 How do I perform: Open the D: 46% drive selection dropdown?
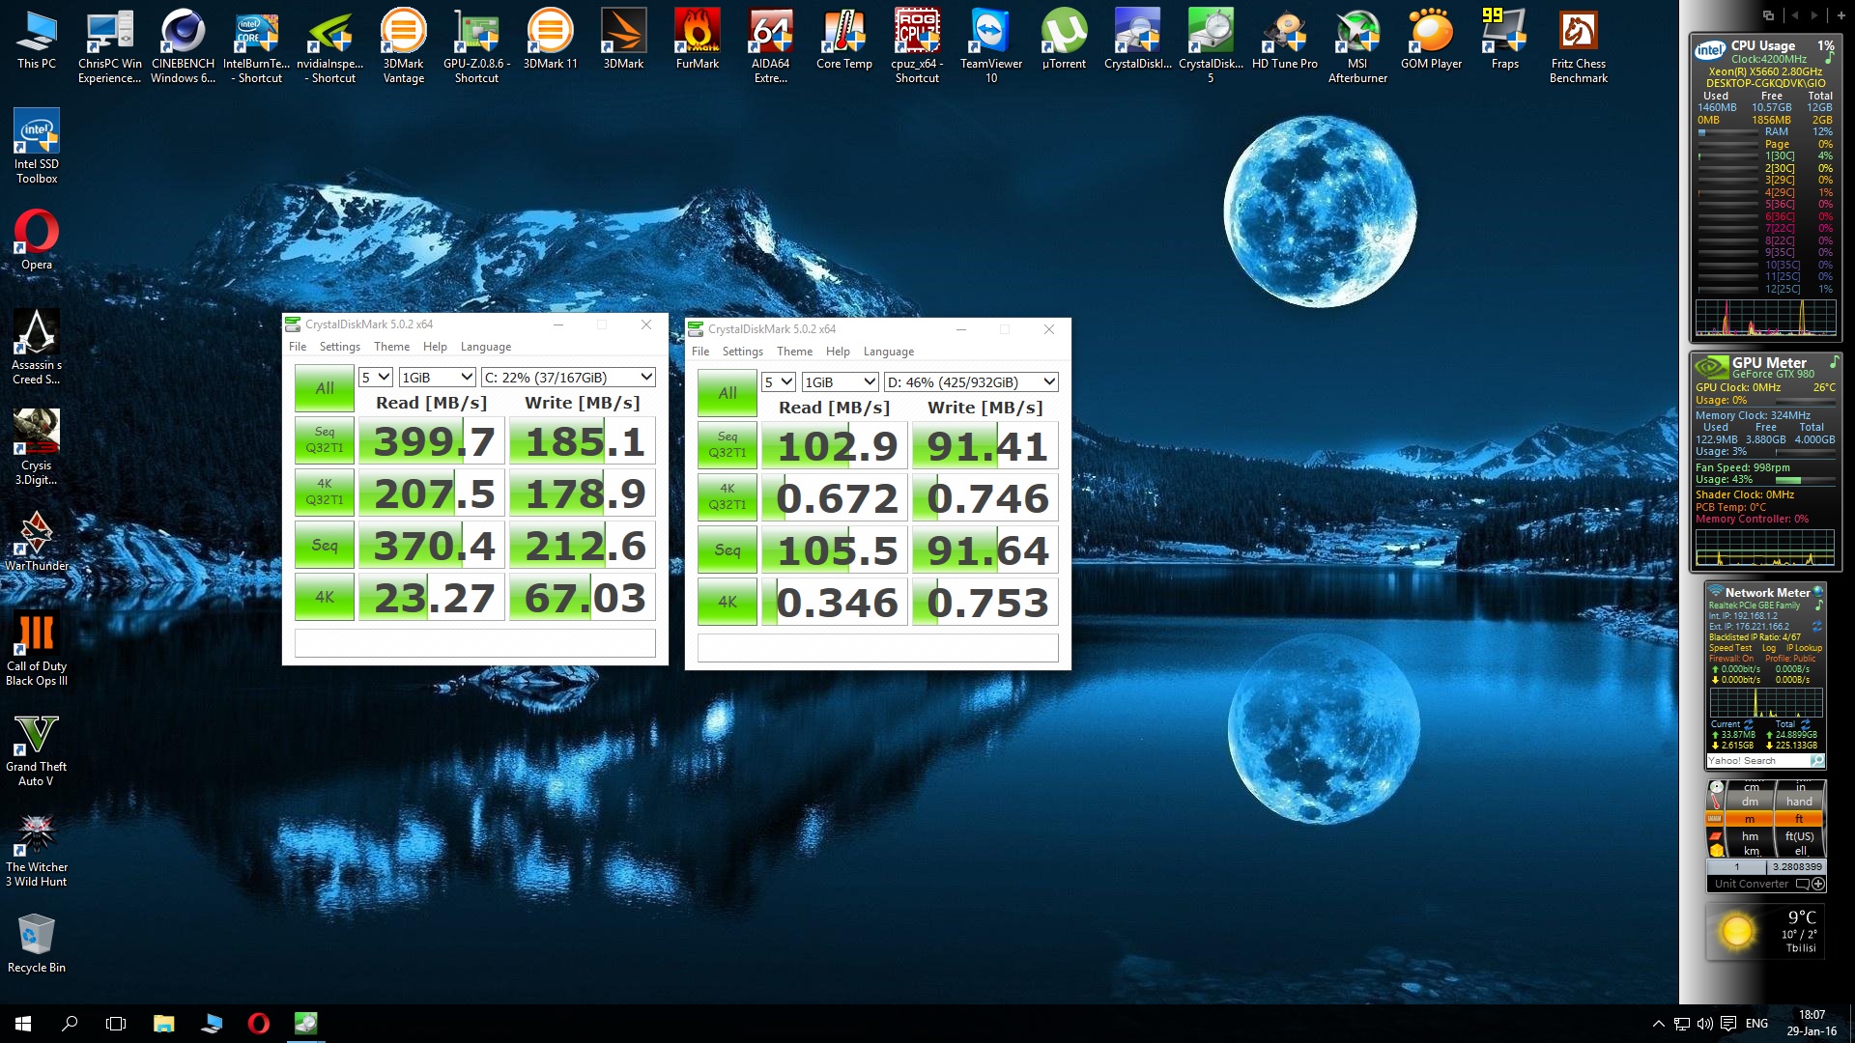(x=971, y=382)
